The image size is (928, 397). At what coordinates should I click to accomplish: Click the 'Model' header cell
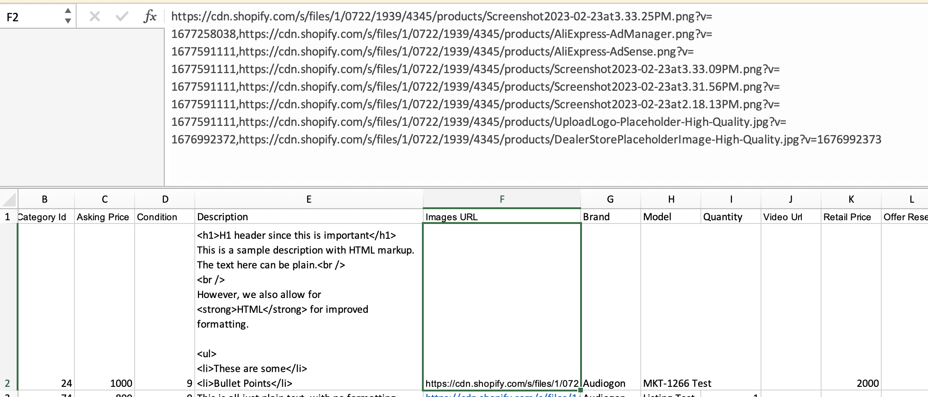(x=671, y=217)
